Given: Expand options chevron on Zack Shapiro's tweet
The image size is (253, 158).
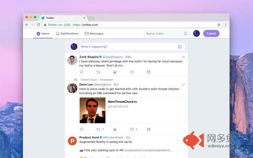Looking at the screenshot, I should click(x=183, y=57).
